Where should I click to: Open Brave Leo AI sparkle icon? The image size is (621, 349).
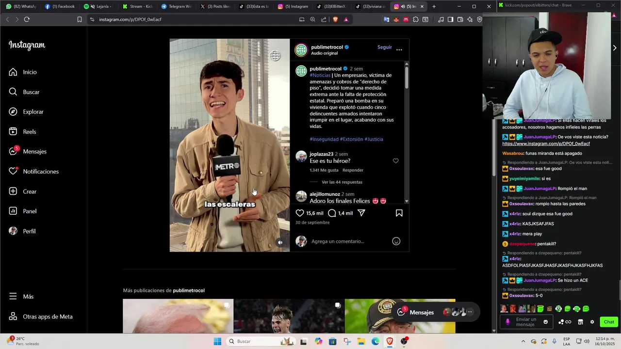[470, 19]
